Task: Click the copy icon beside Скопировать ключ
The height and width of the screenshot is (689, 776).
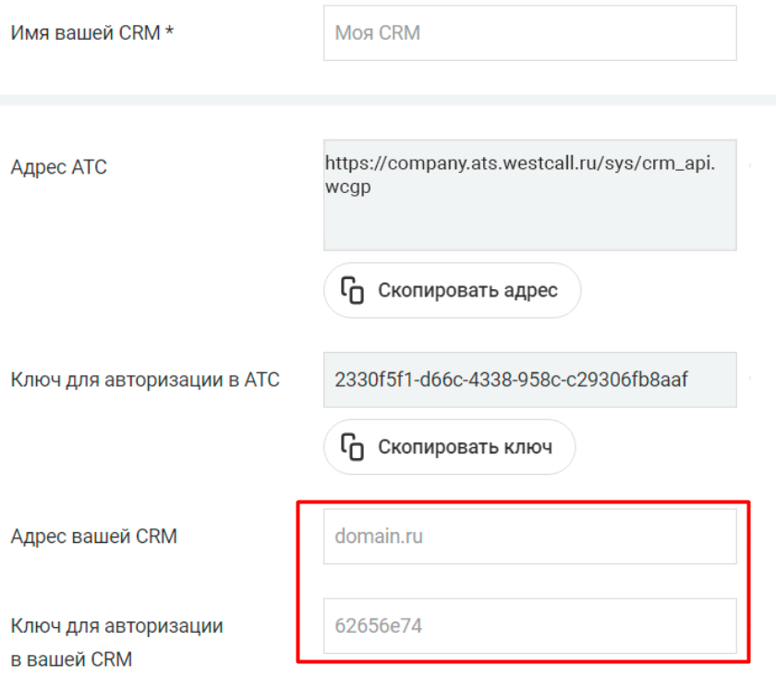Action: 352,447
